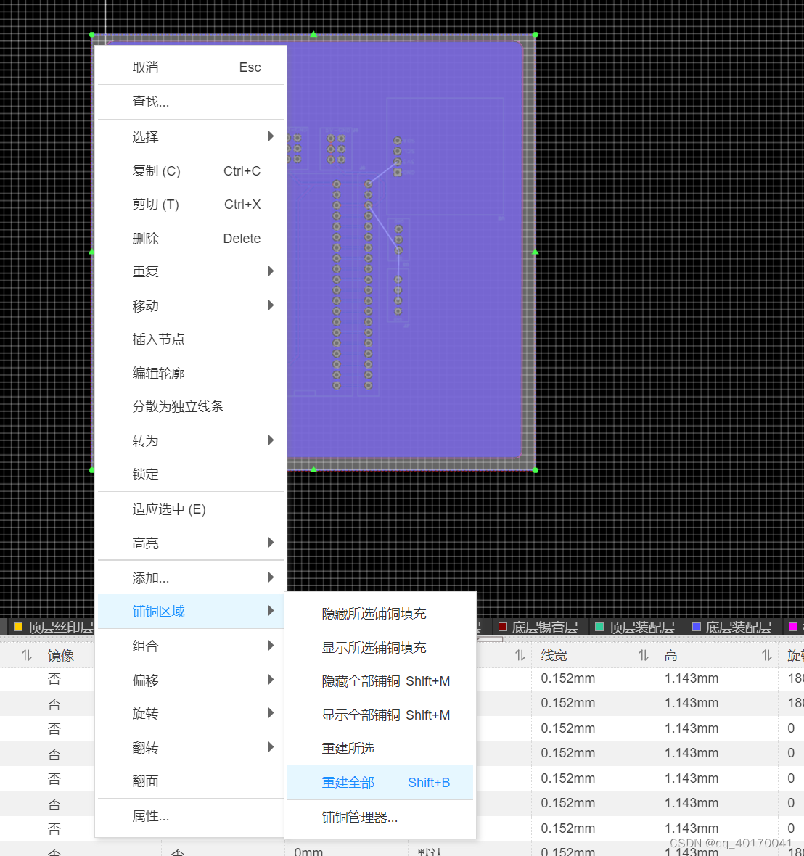Open 铺铜管理器... from submenu

380,818
